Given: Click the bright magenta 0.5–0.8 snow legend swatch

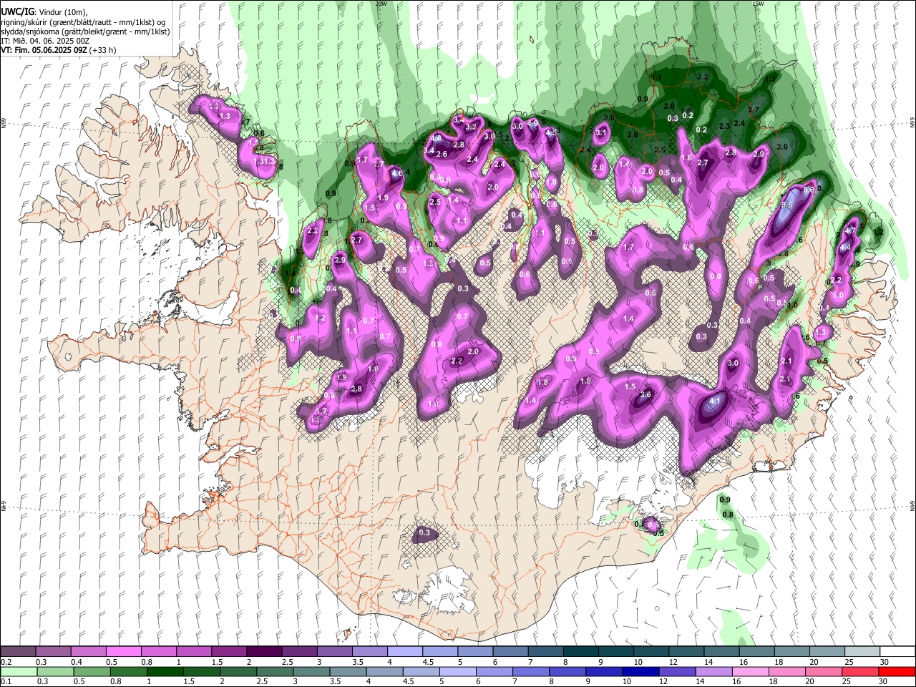Looking at the screenshot, I should 123,651.
